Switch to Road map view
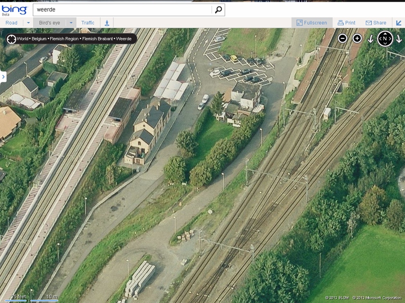This screenshot has width=405, height=303. click(x=11, y=23)
